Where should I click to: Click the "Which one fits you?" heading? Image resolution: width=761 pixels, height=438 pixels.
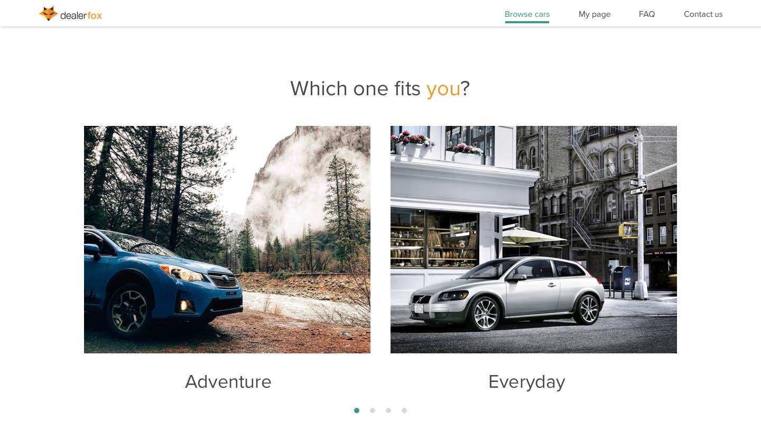pos(380,88)
